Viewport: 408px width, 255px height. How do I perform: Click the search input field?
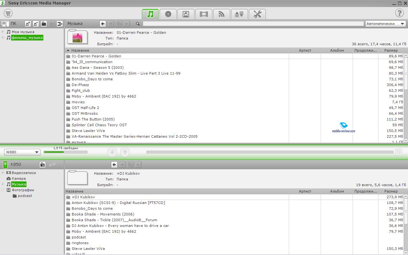pos(253,24)
